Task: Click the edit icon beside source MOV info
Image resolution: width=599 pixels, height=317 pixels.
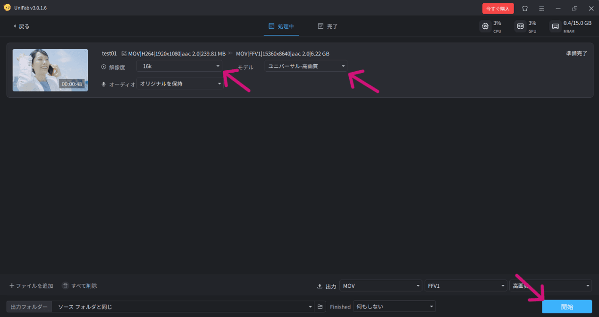Action: pyautogui.click(x=124, y=53)
